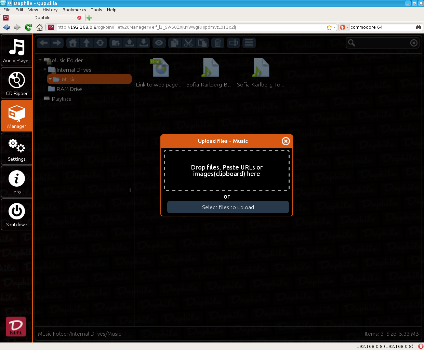Select Internal Drives in tree

74,70
